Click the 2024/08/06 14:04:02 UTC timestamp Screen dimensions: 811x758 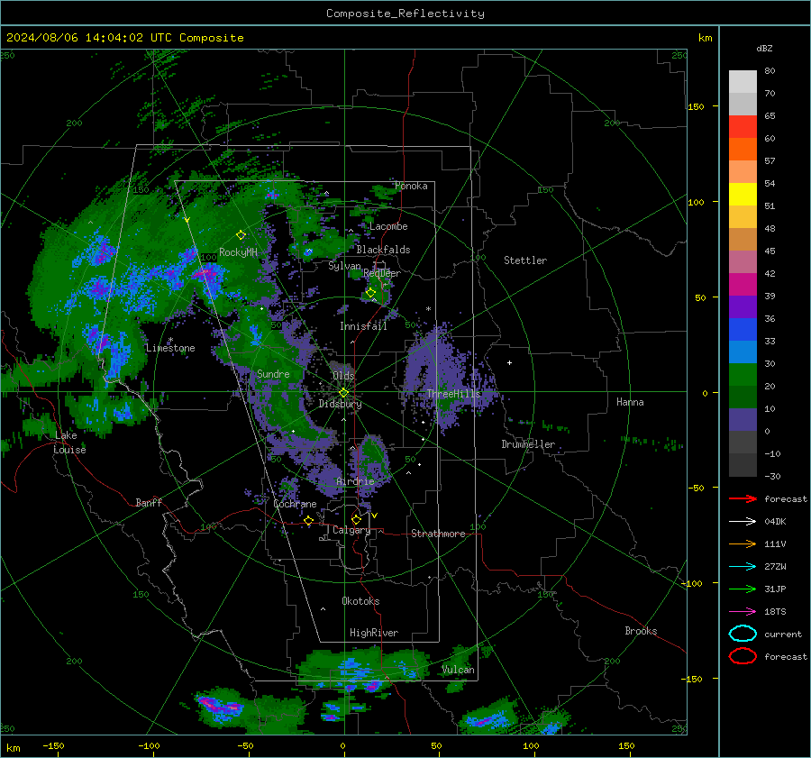[89, 38]
